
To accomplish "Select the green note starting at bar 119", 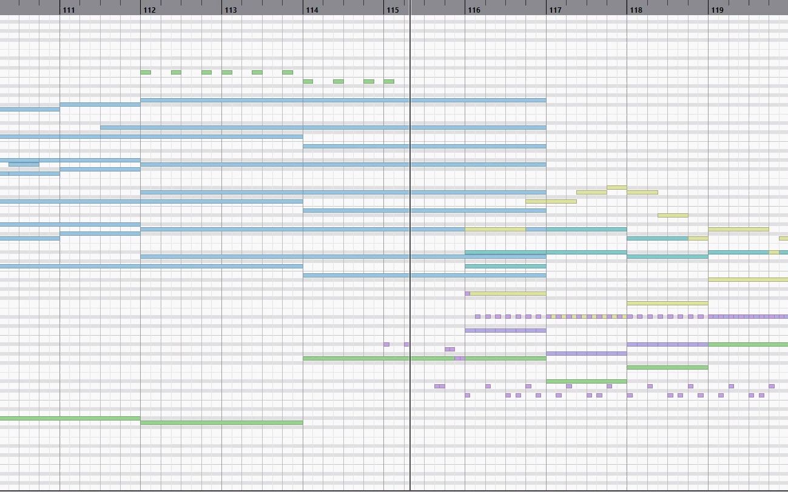I will (x=748, y=344).
